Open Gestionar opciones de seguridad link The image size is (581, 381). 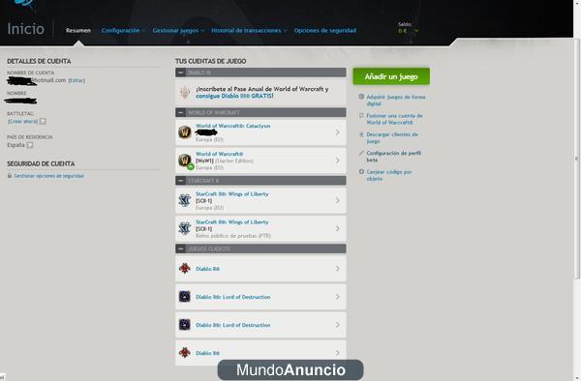coord(49,176)
